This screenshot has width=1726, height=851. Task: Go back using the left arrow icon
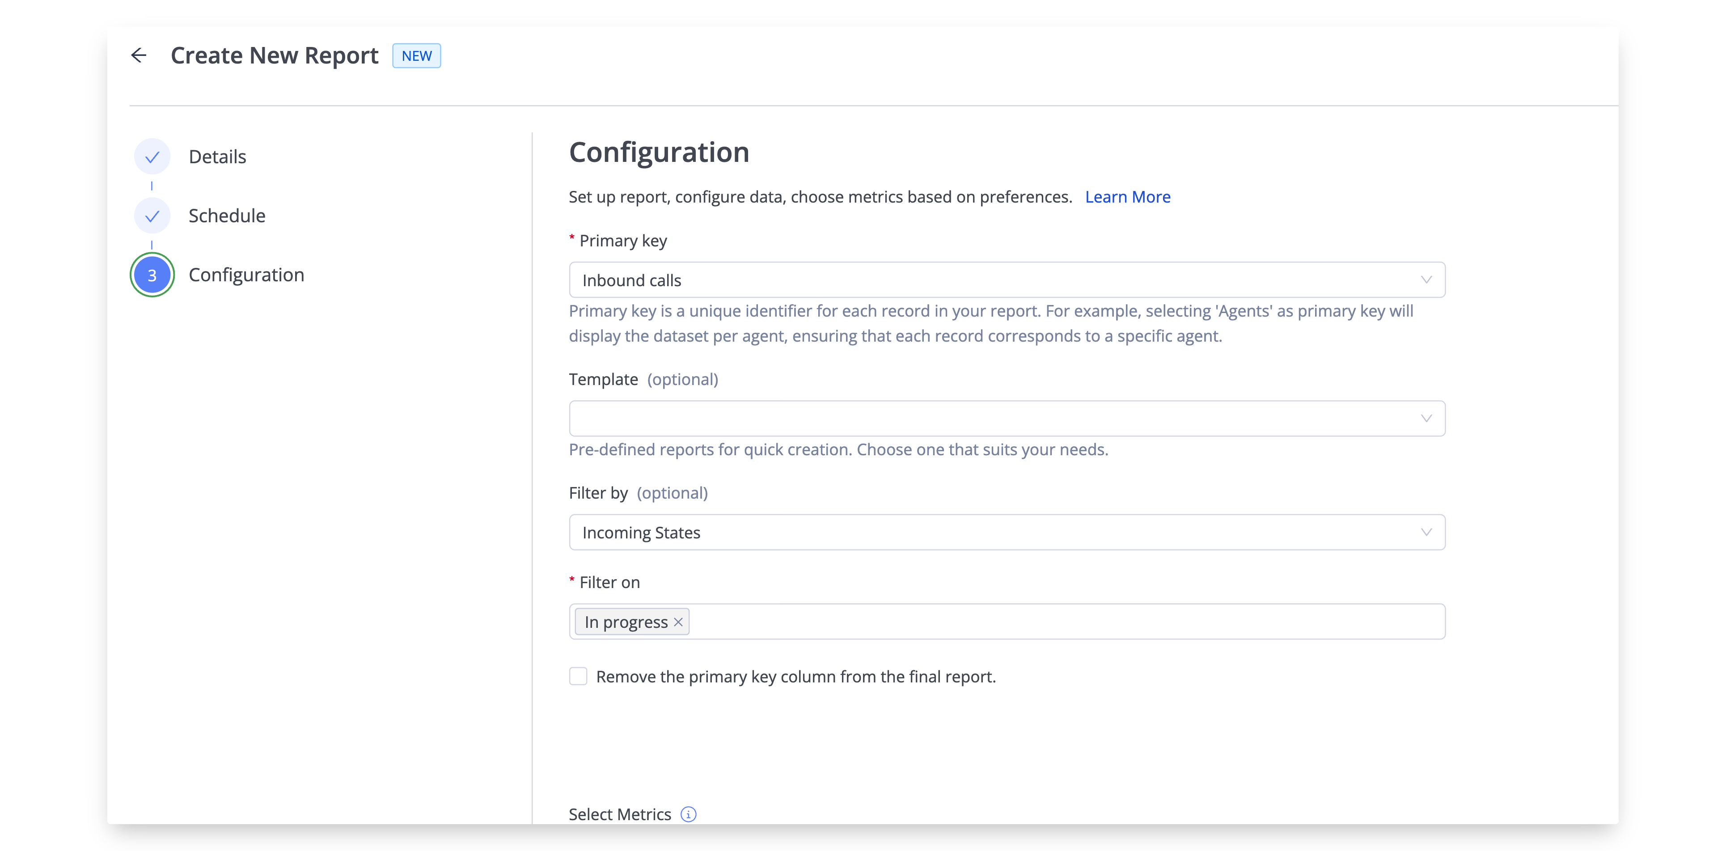139,55
